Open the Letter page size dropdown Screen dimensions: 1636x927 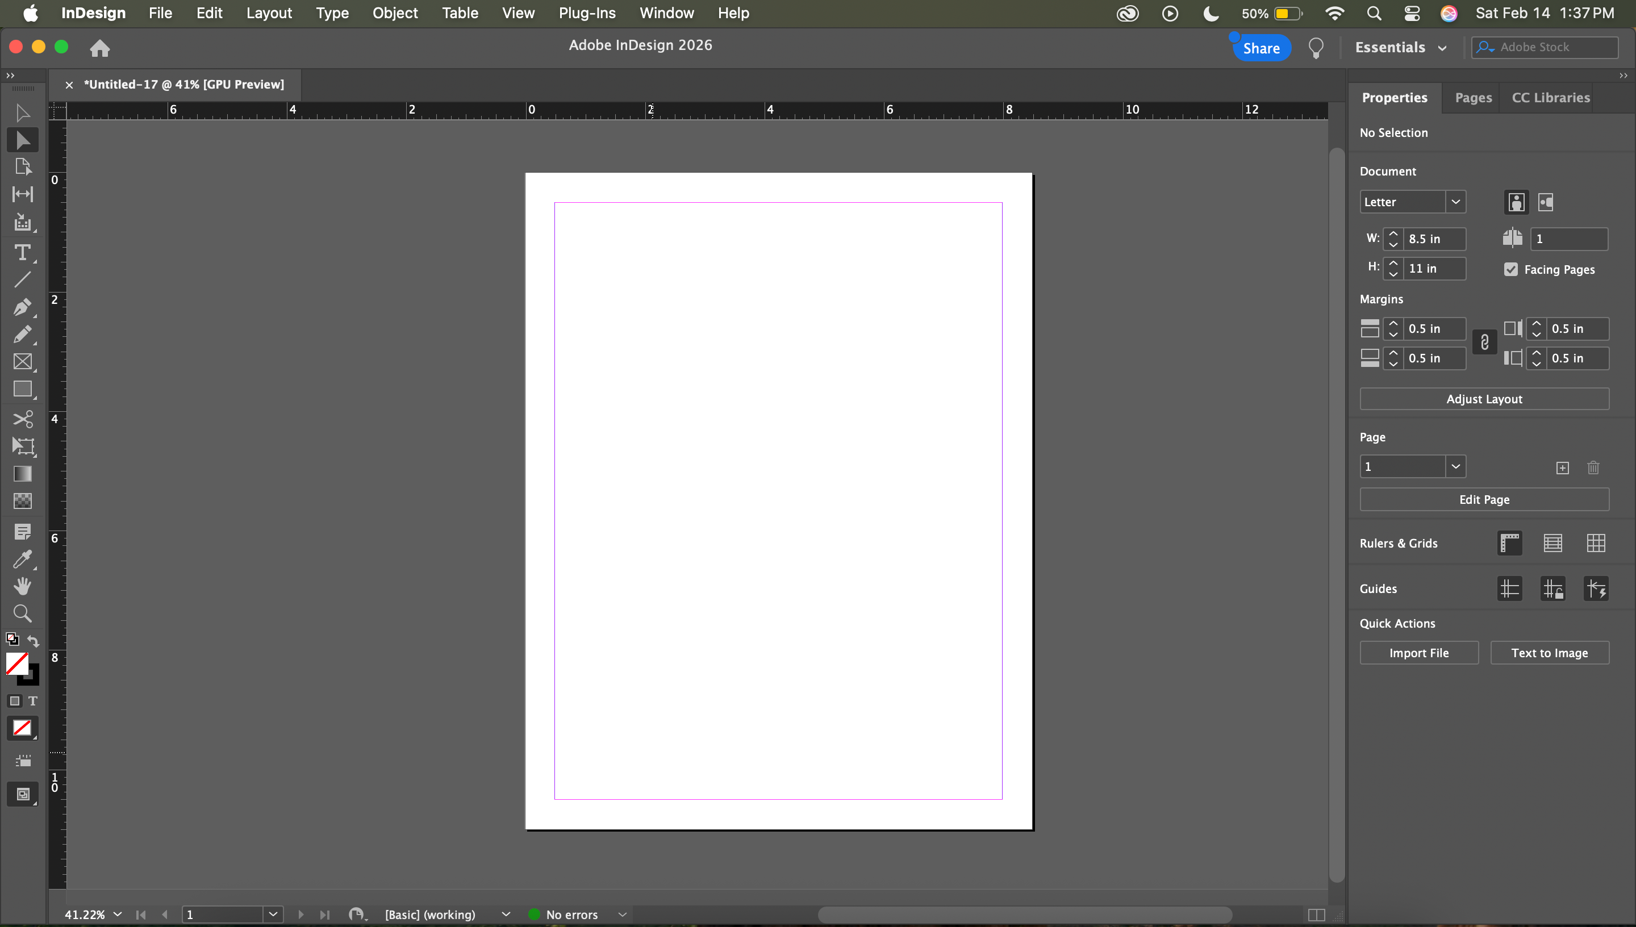pyautogui.click(x=1455, y=202)
